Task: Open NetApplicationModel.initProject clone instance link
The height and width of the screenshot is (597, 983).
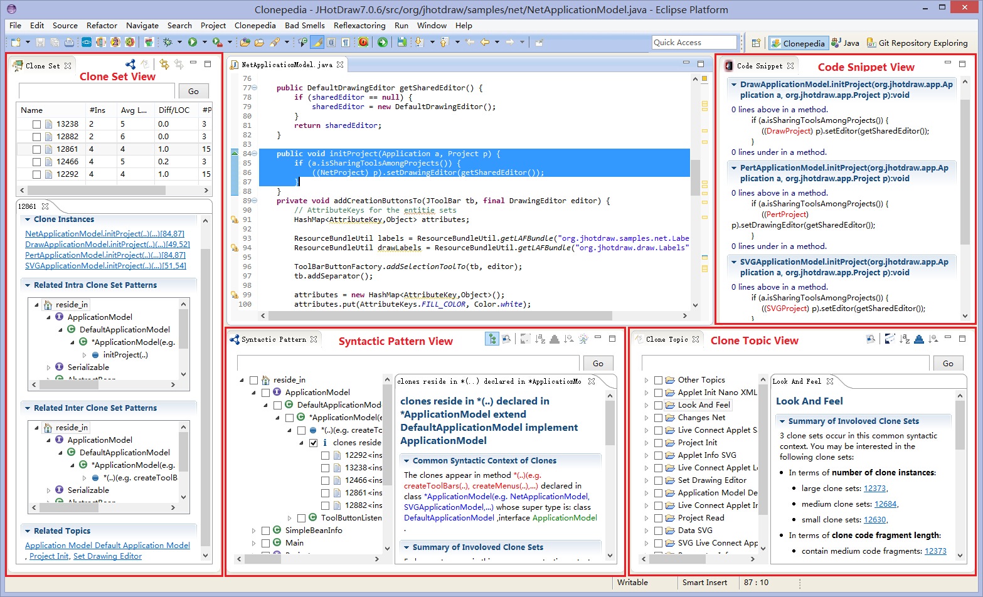Action: pos(105,233)
